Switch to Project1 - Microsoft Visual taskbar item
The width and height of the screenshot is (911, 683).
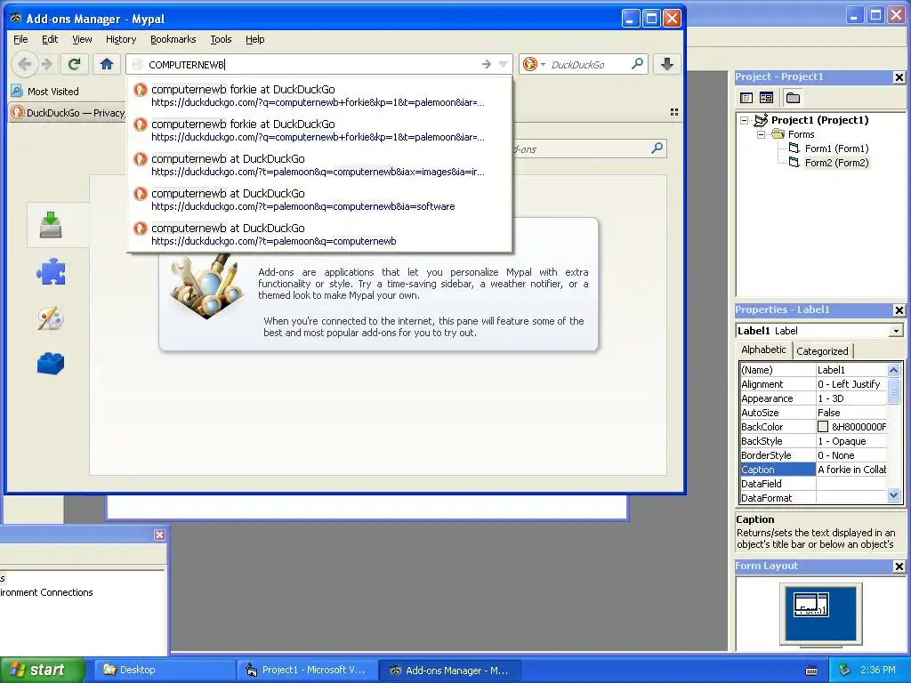point(307,670)
